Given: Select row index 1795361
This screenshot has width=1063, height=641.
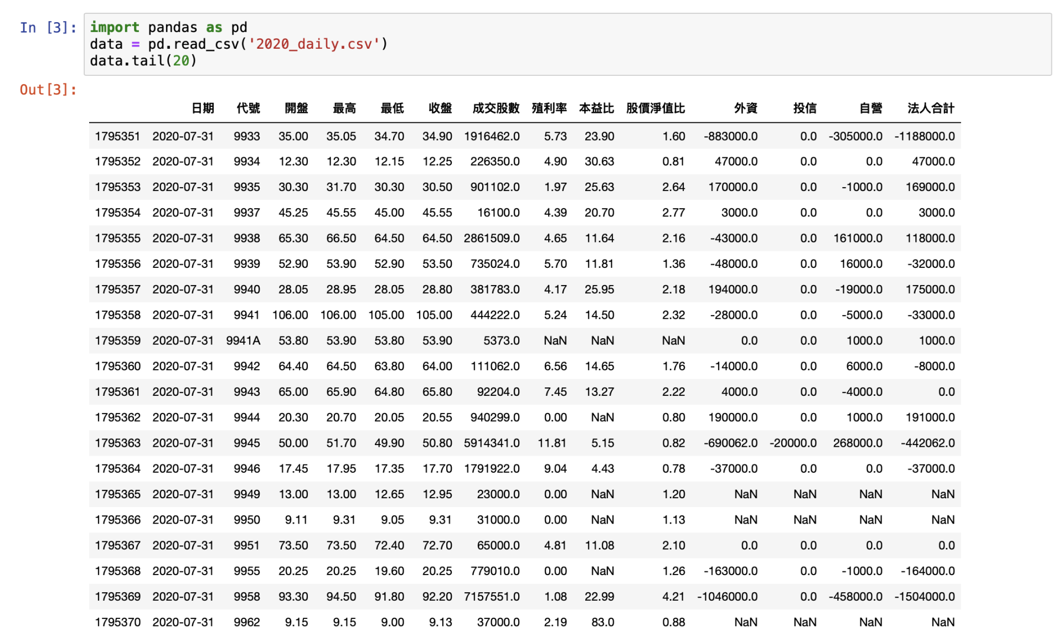Looking at the screenshot, I should click(117, 392).
